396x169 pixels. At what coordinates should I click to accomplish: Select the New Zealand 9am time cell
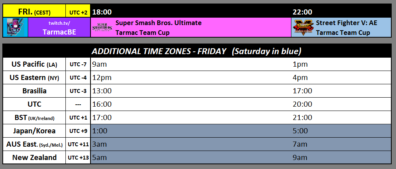pos(341,157)
